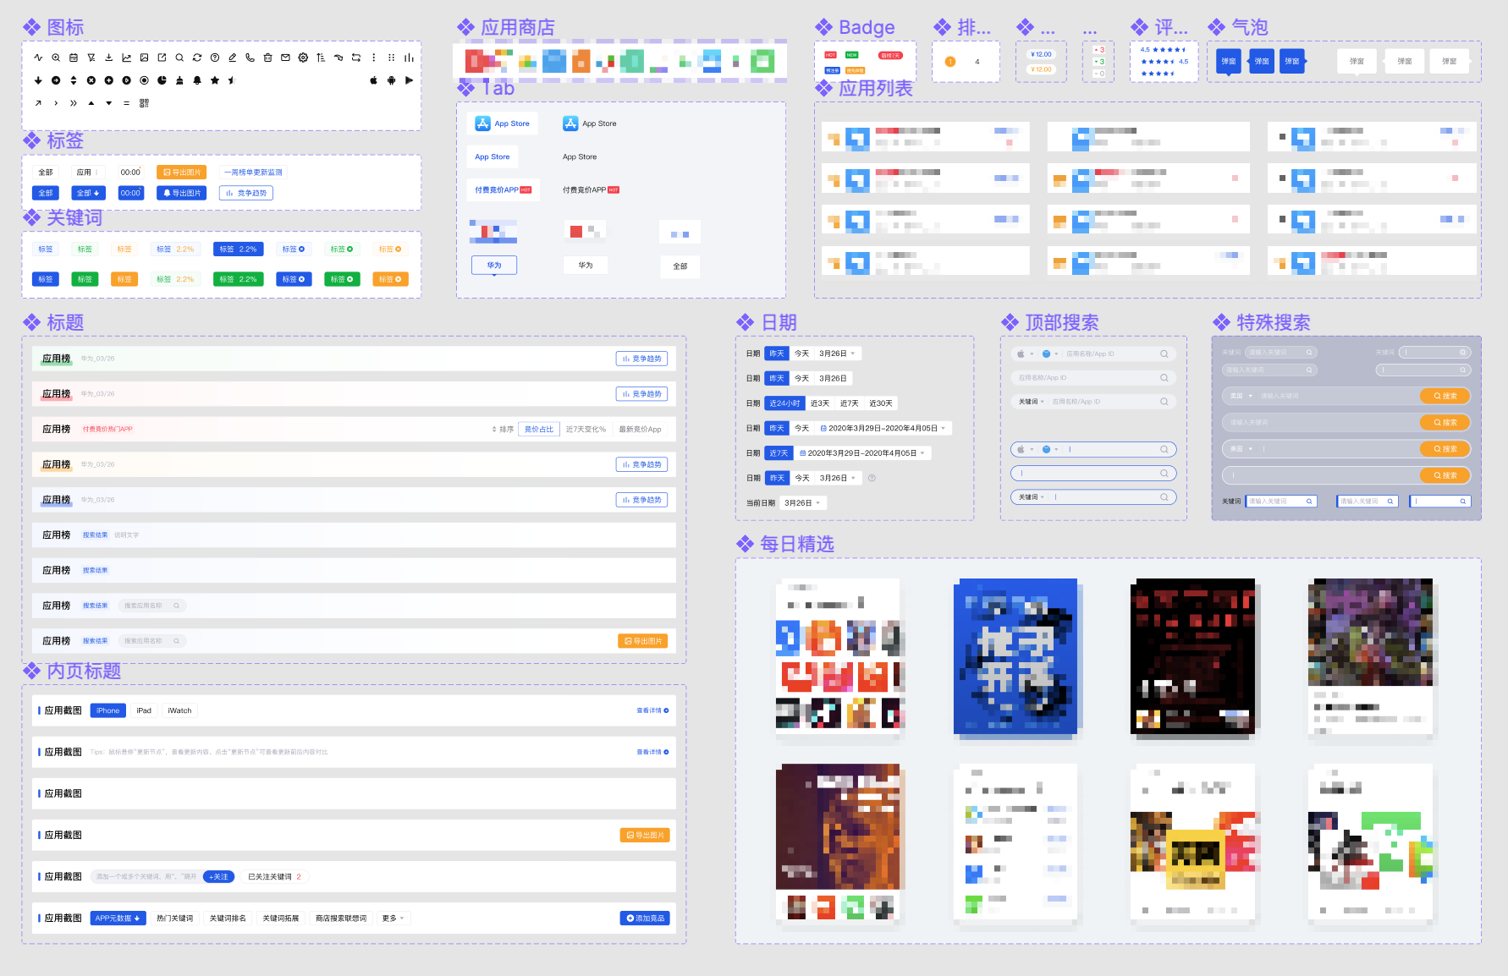
Task: Click the 添加竞品 button
Action: [x=646, y=918]
